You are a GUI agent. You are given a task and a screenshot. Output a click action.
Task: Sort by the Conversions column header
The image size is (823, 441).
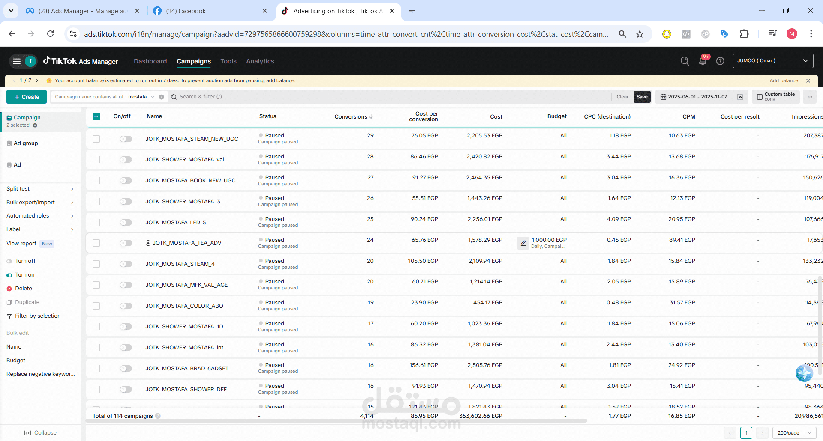click(x=354, y=116)
